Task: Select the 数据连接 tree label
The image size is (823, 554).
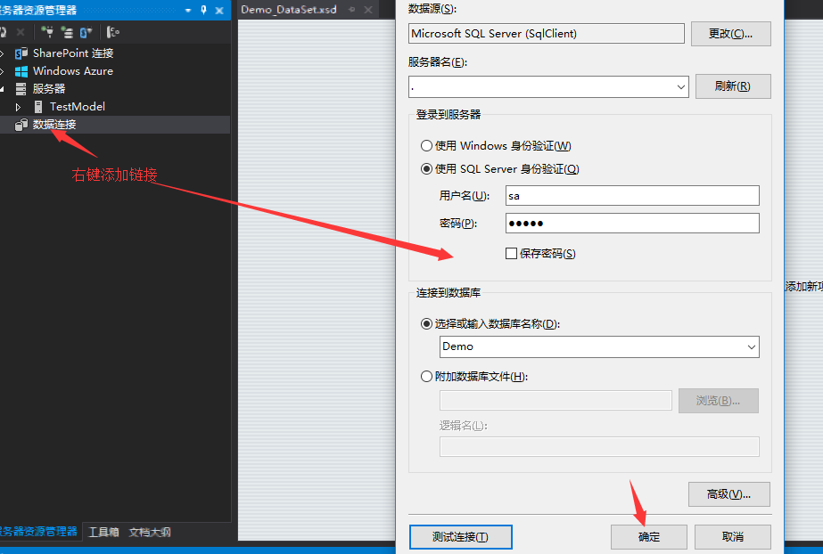Action: click(x=54, y=125)
